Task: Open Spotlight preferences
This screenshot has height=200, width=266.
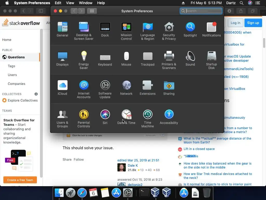Action: pos(190,29)
